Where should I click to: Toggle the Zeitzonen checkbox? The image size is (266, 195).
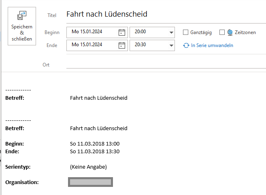pyautogui.click(x=222, y=32)
